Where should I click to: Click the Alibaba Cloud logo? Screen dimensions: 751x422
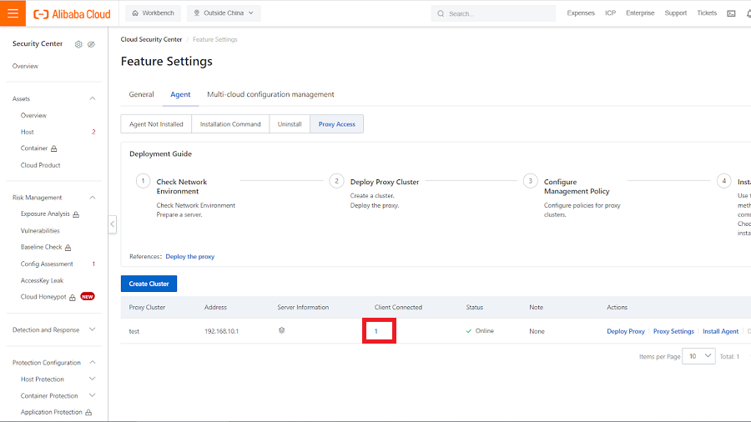(x=72, y=13)
